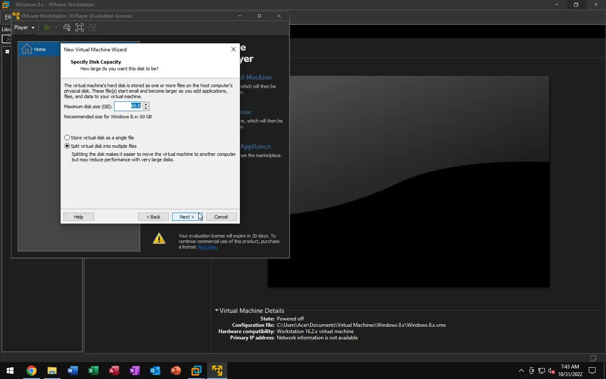Increase disk size with up spinner
The height and width of the screenshot is (379, 606).
(146, 104)
